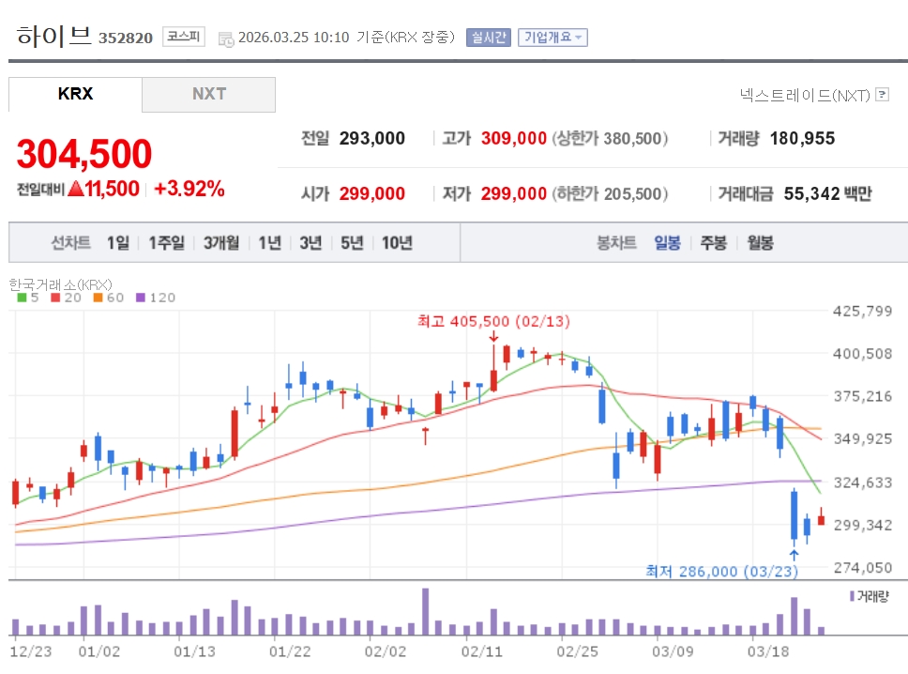Click the calendar clock icon beside the date
Viewport: 908px width, 674px height.
(226, 39)
